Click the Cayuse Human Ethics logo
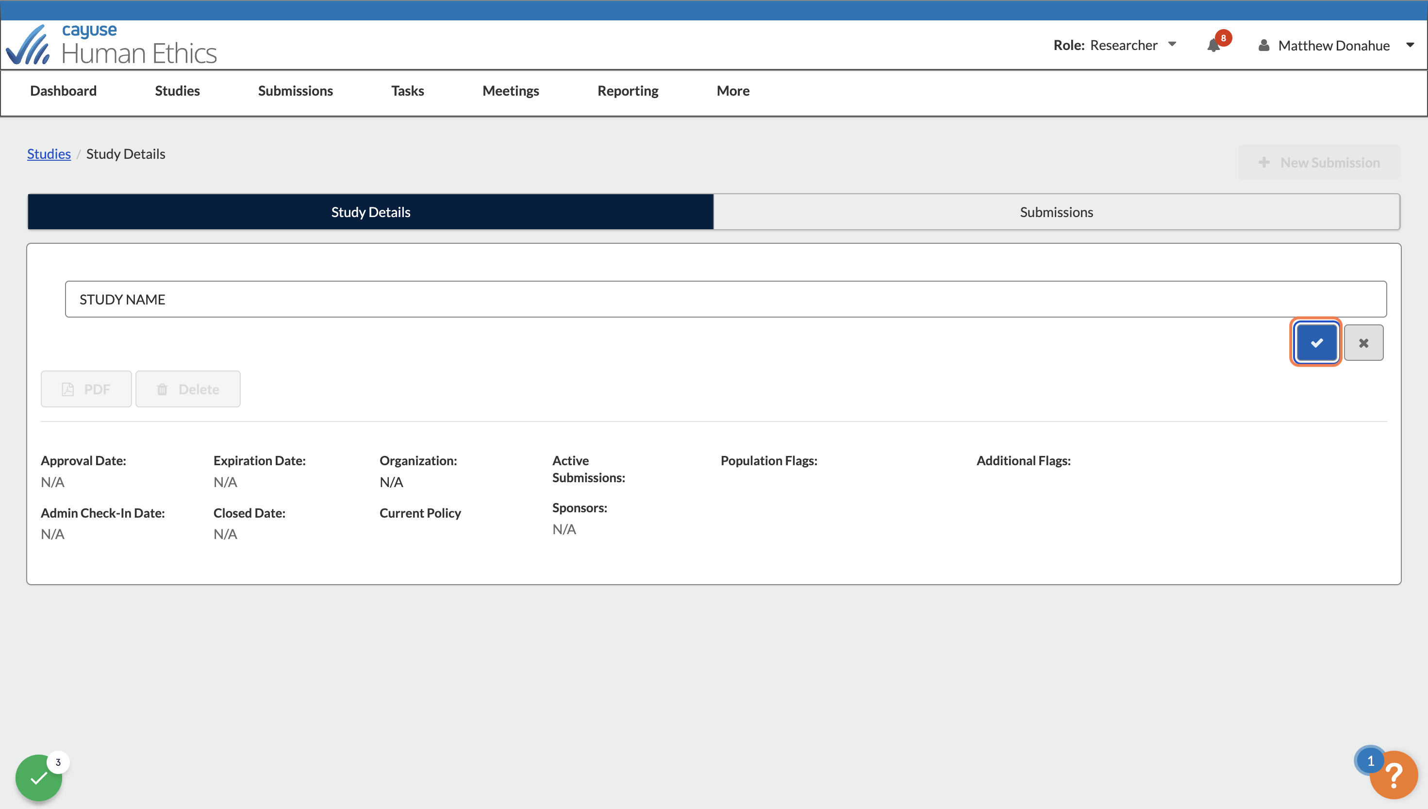Viewport: 1428px width, 809px height. pos(111,45)
